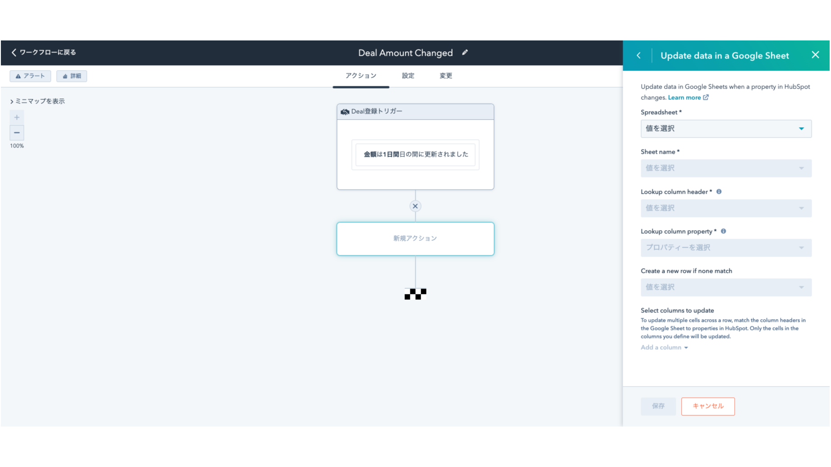Expand the Add a column menu
The image size is (831, 467).
coord(664,347)
